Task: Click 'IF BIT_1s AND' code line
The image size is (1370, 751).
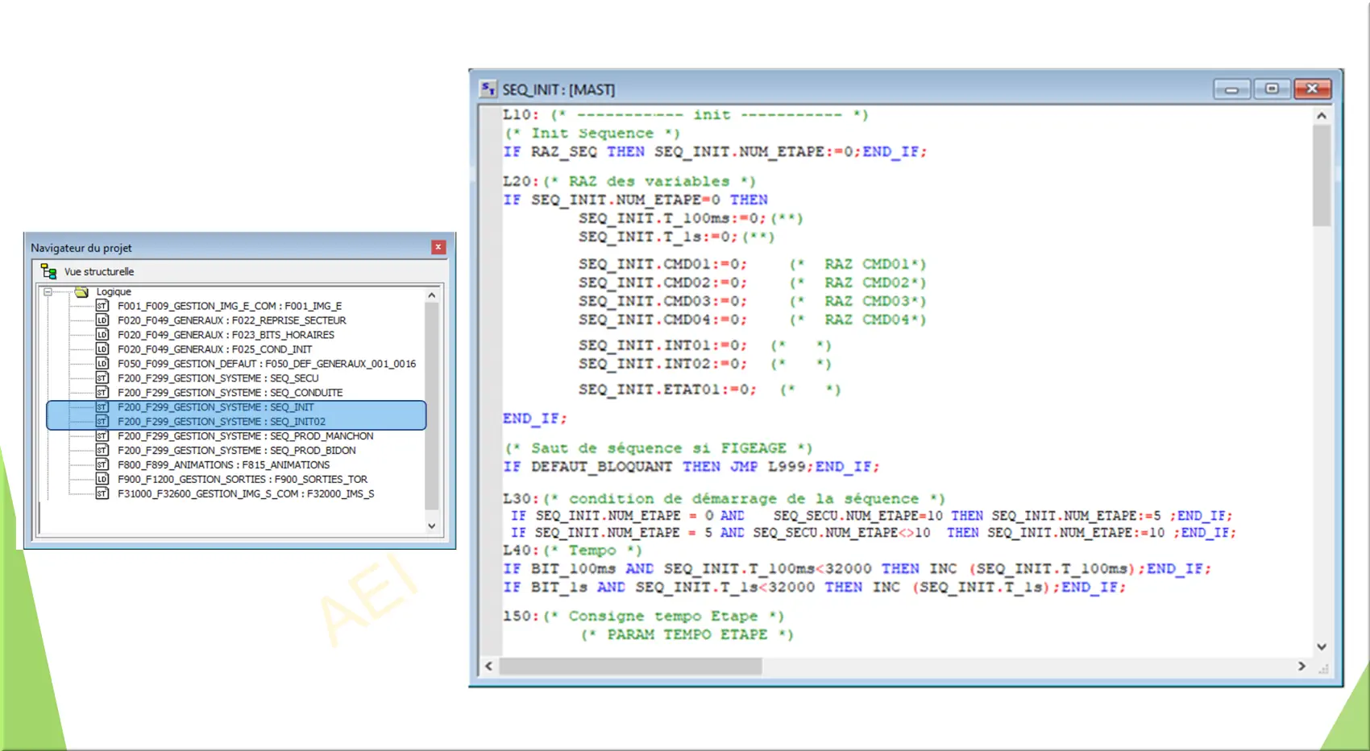Action: 815,588
